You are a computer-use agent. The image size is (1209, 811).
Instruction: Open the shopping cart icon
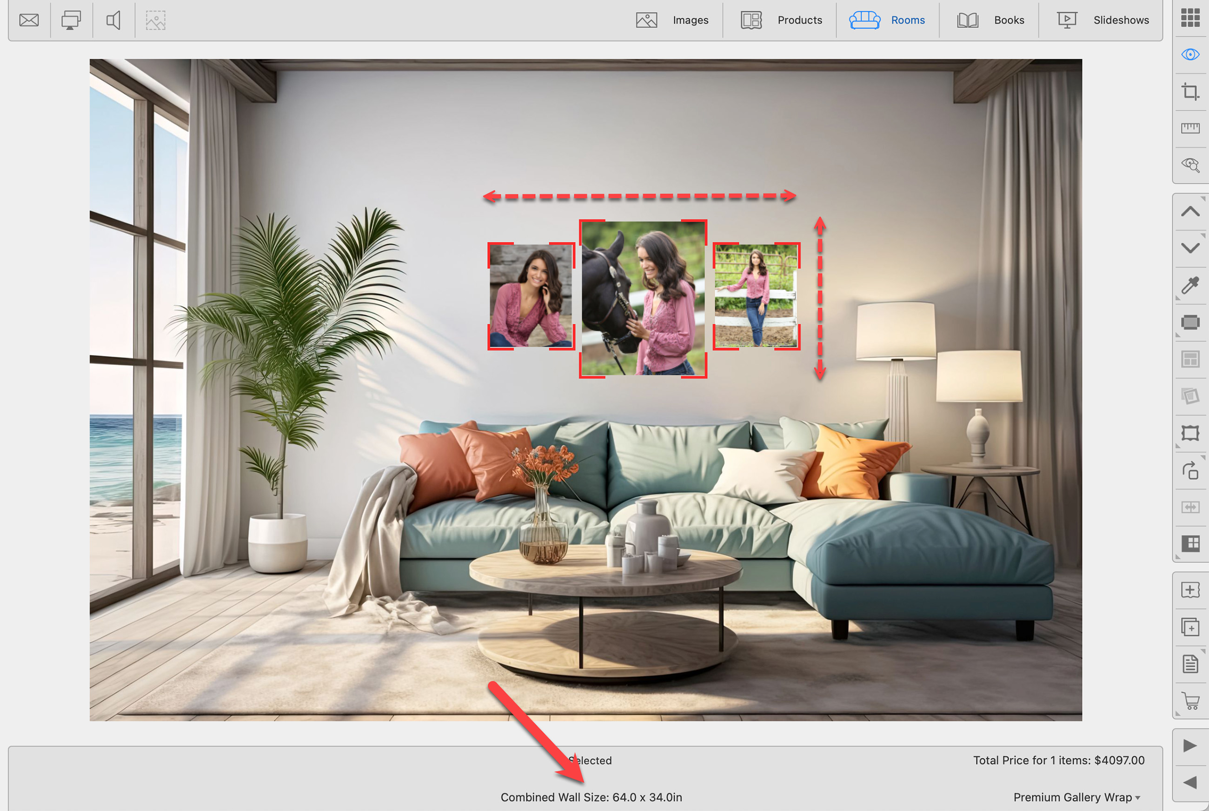1190,701
